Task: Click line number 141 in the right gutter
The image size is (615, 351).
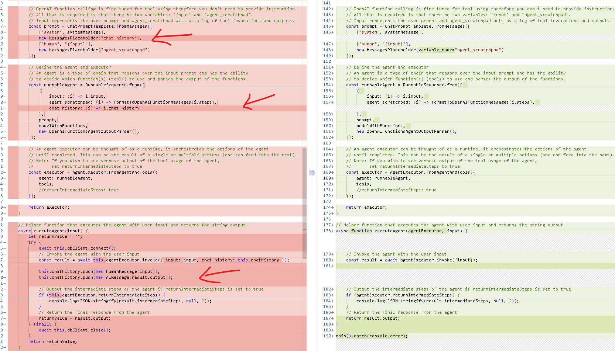Action: click(x=327, y=3)
